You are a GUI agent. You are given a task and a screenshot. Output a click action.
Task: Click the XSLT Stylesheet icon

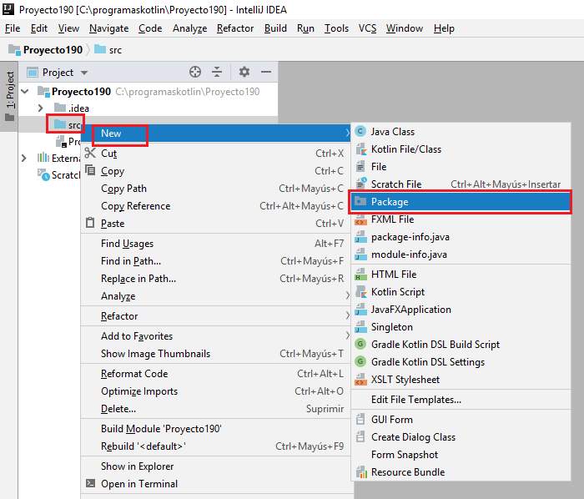(x=360, y=380)
